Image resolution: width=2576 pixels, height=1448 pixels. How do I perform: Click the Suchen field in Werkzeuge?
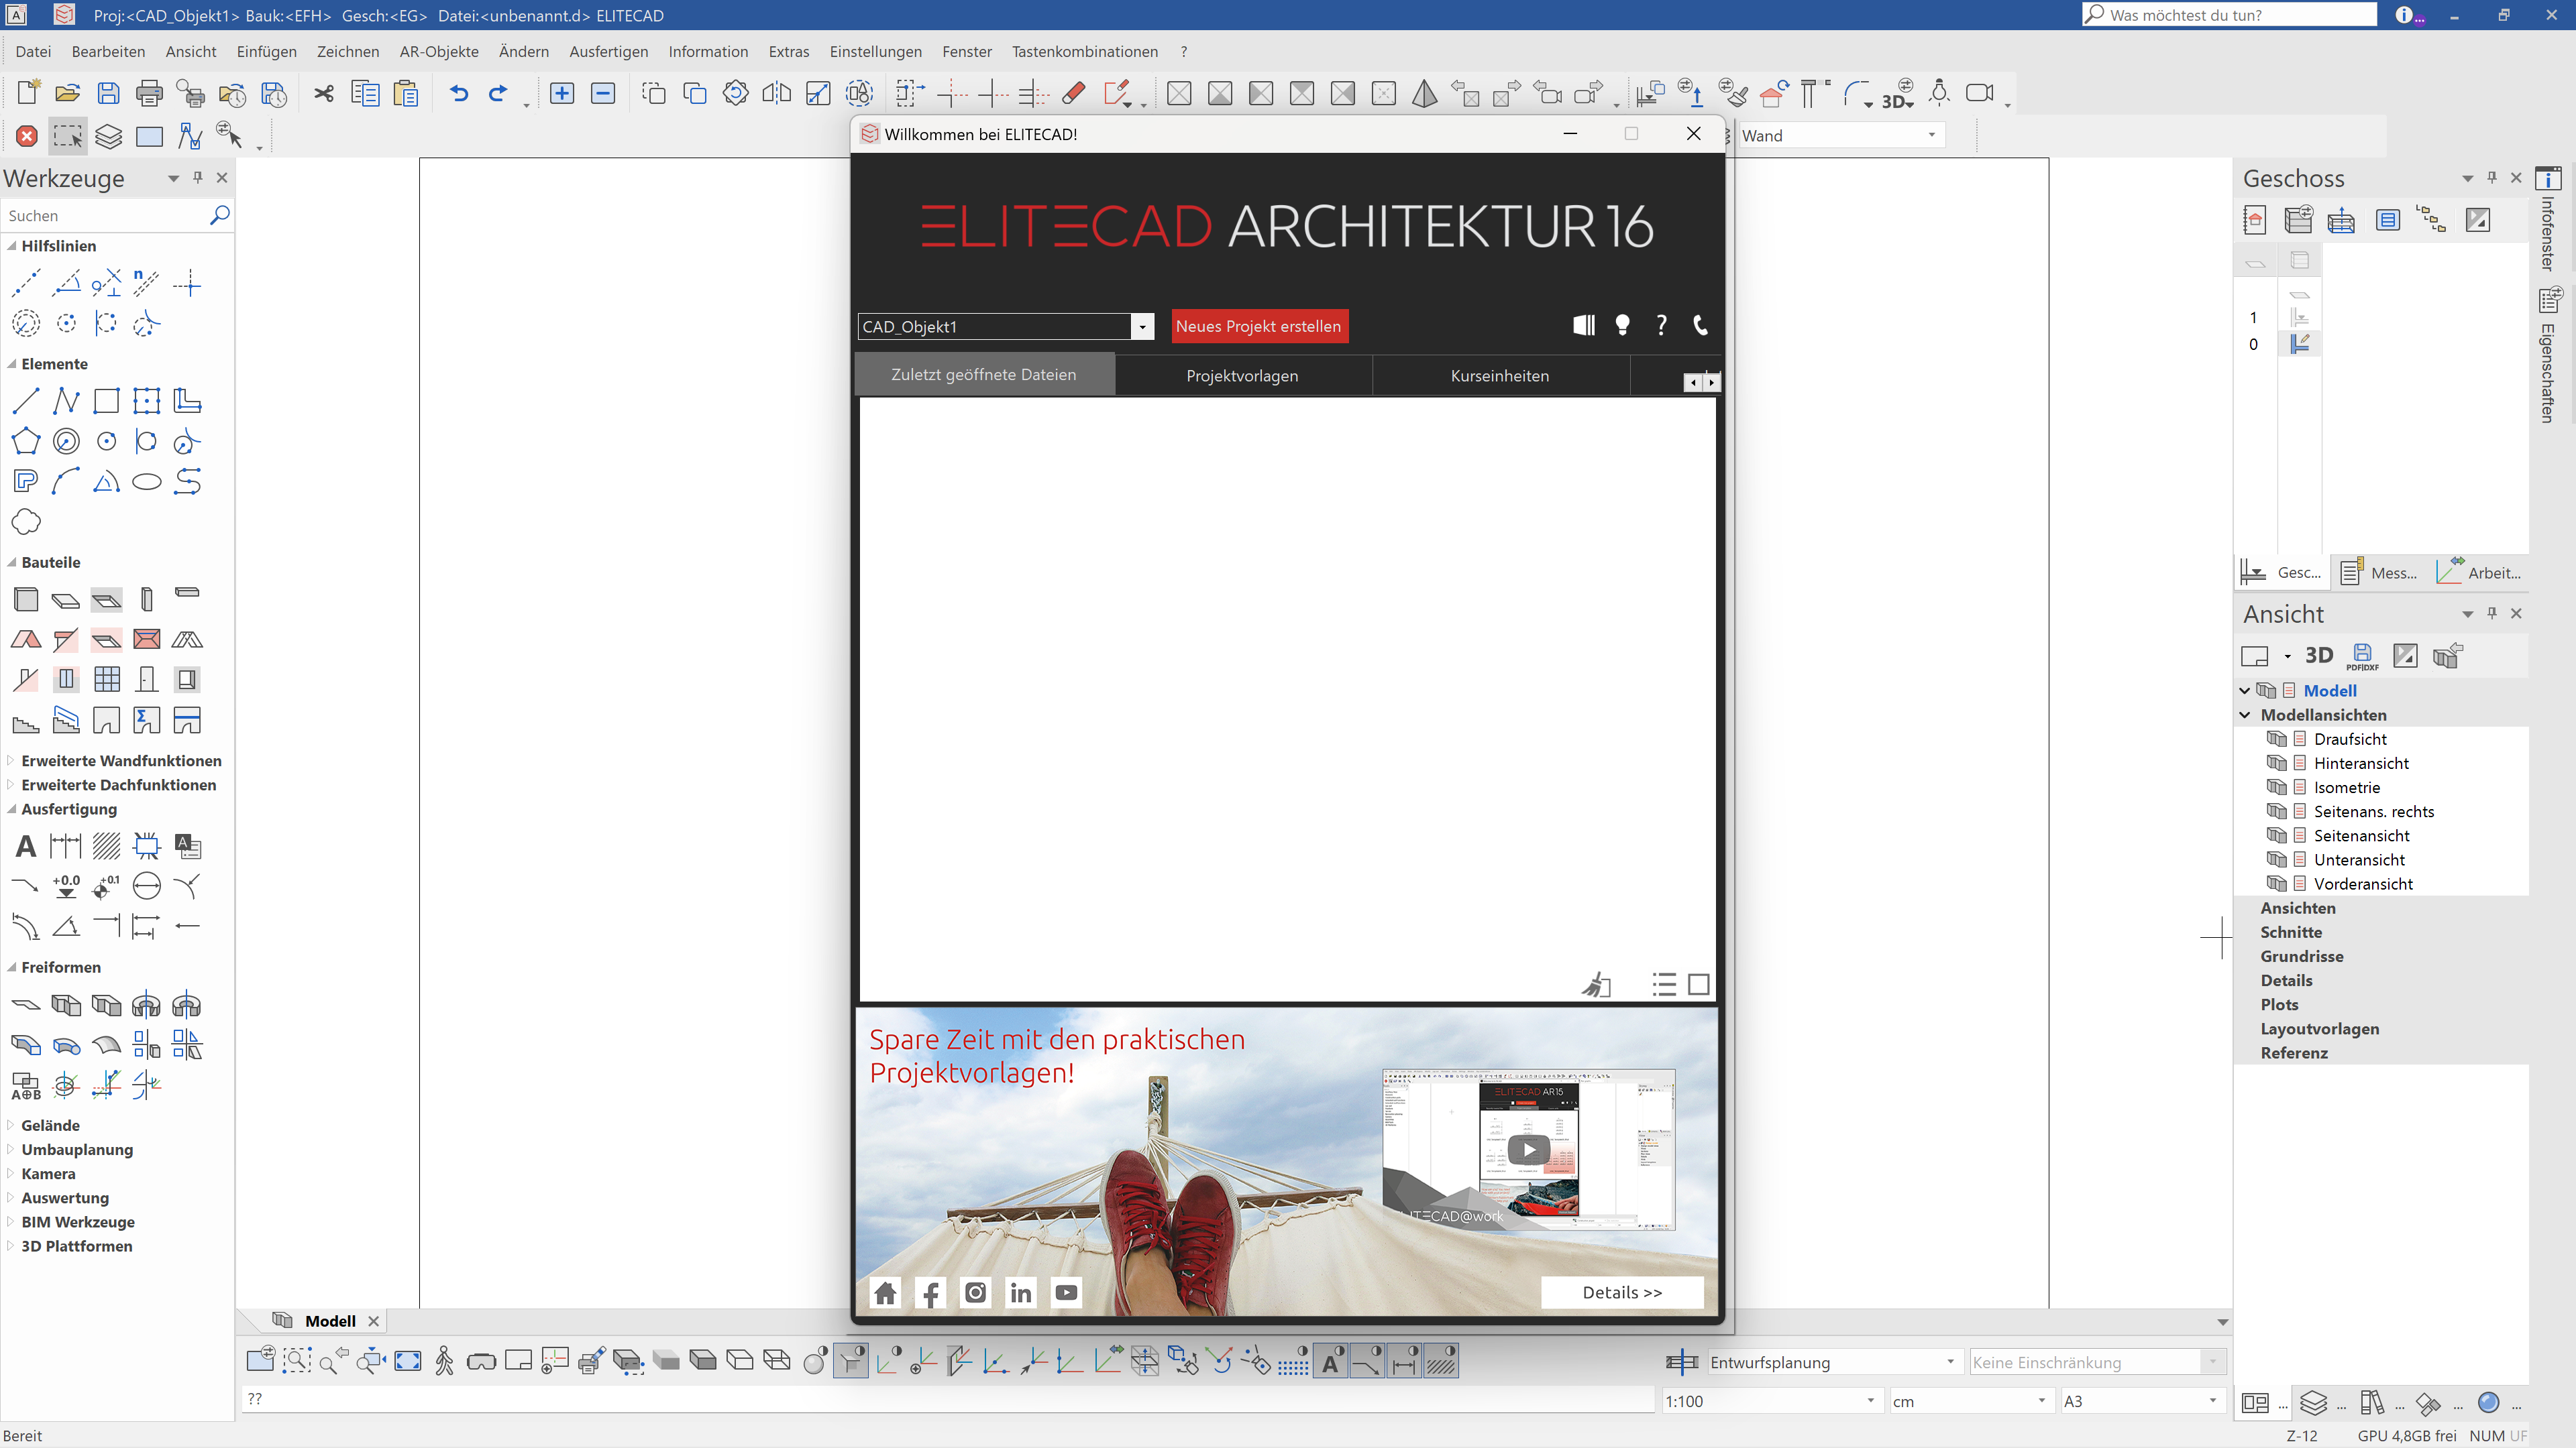[105, 215]
